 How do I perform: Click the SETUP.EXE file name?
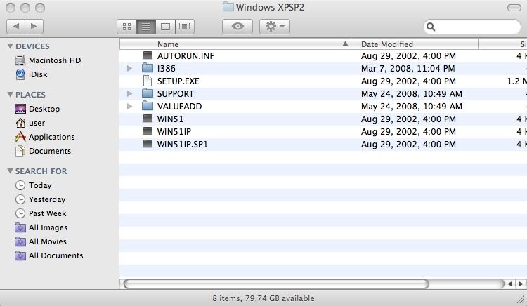(x=178, y=81)
